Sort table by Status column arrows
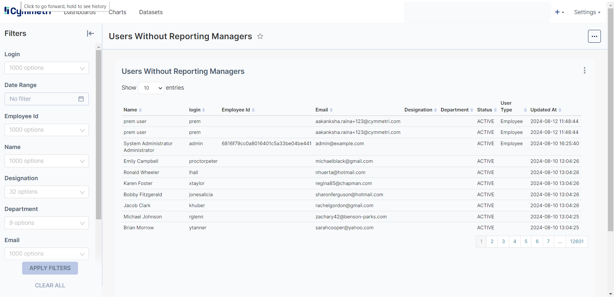614x298 pixels. [x=495, y=110]
